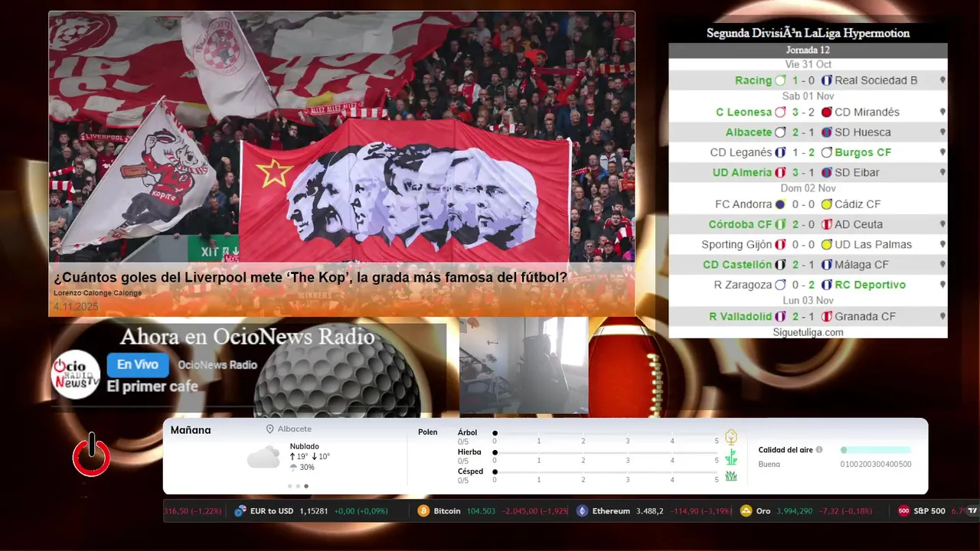980x551 pixels.
Task: Click the OcioNews Radio station name
Action: pyautogui.click(x=217, y=365)
